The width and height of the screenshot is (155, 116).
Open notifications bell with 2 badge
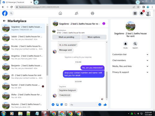pyautogui.click(x=142, y=13)
